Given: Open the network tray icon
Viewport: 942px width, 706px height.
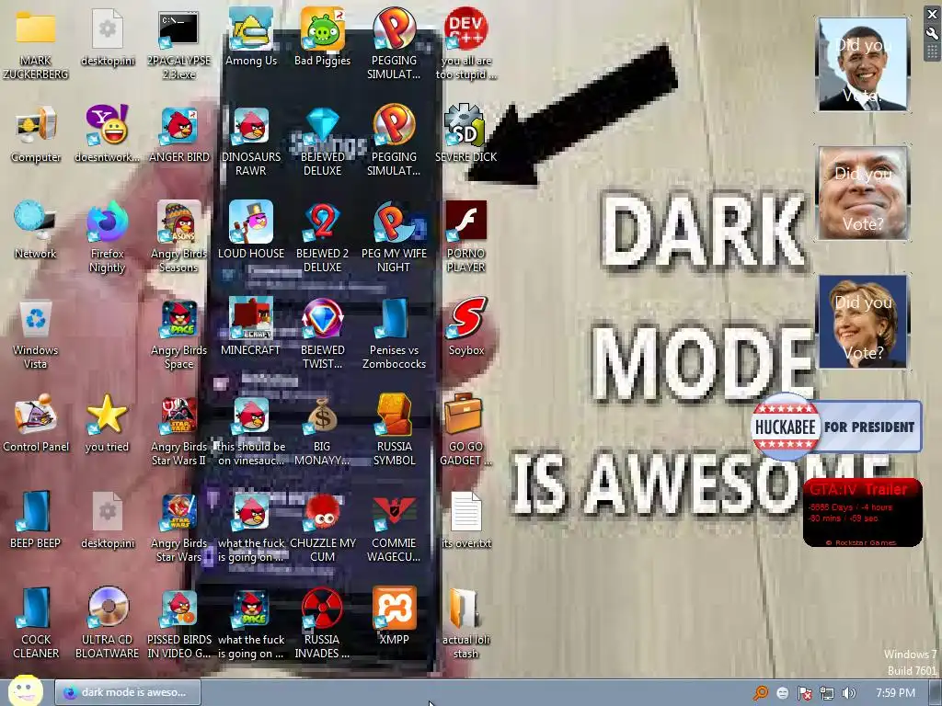Looking at the screenshot, I should point(827,693).
